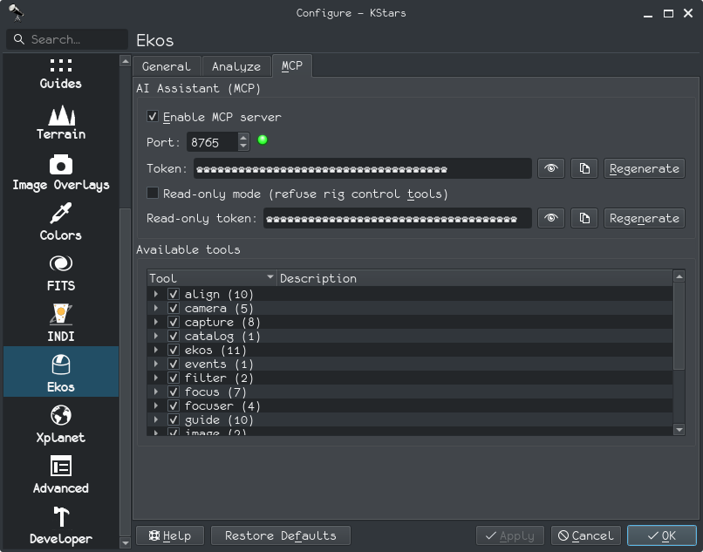This screenshot has width=703, height=552.
Task: Decrease the Port number with down arrow
Action: click(x=243, y=147)
